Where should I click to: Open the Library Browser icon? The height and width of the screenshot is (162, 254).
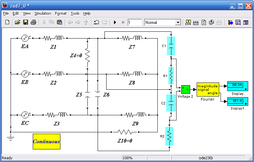pos(230,22)
